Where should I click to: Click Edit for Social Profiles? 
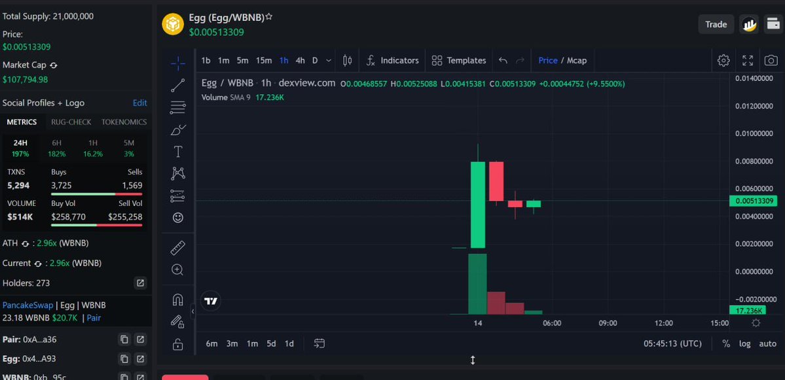point(139,103)
